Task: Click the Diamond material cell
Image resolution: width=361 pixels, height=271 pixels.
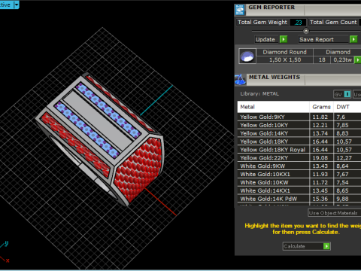Action: coord(338,52)
